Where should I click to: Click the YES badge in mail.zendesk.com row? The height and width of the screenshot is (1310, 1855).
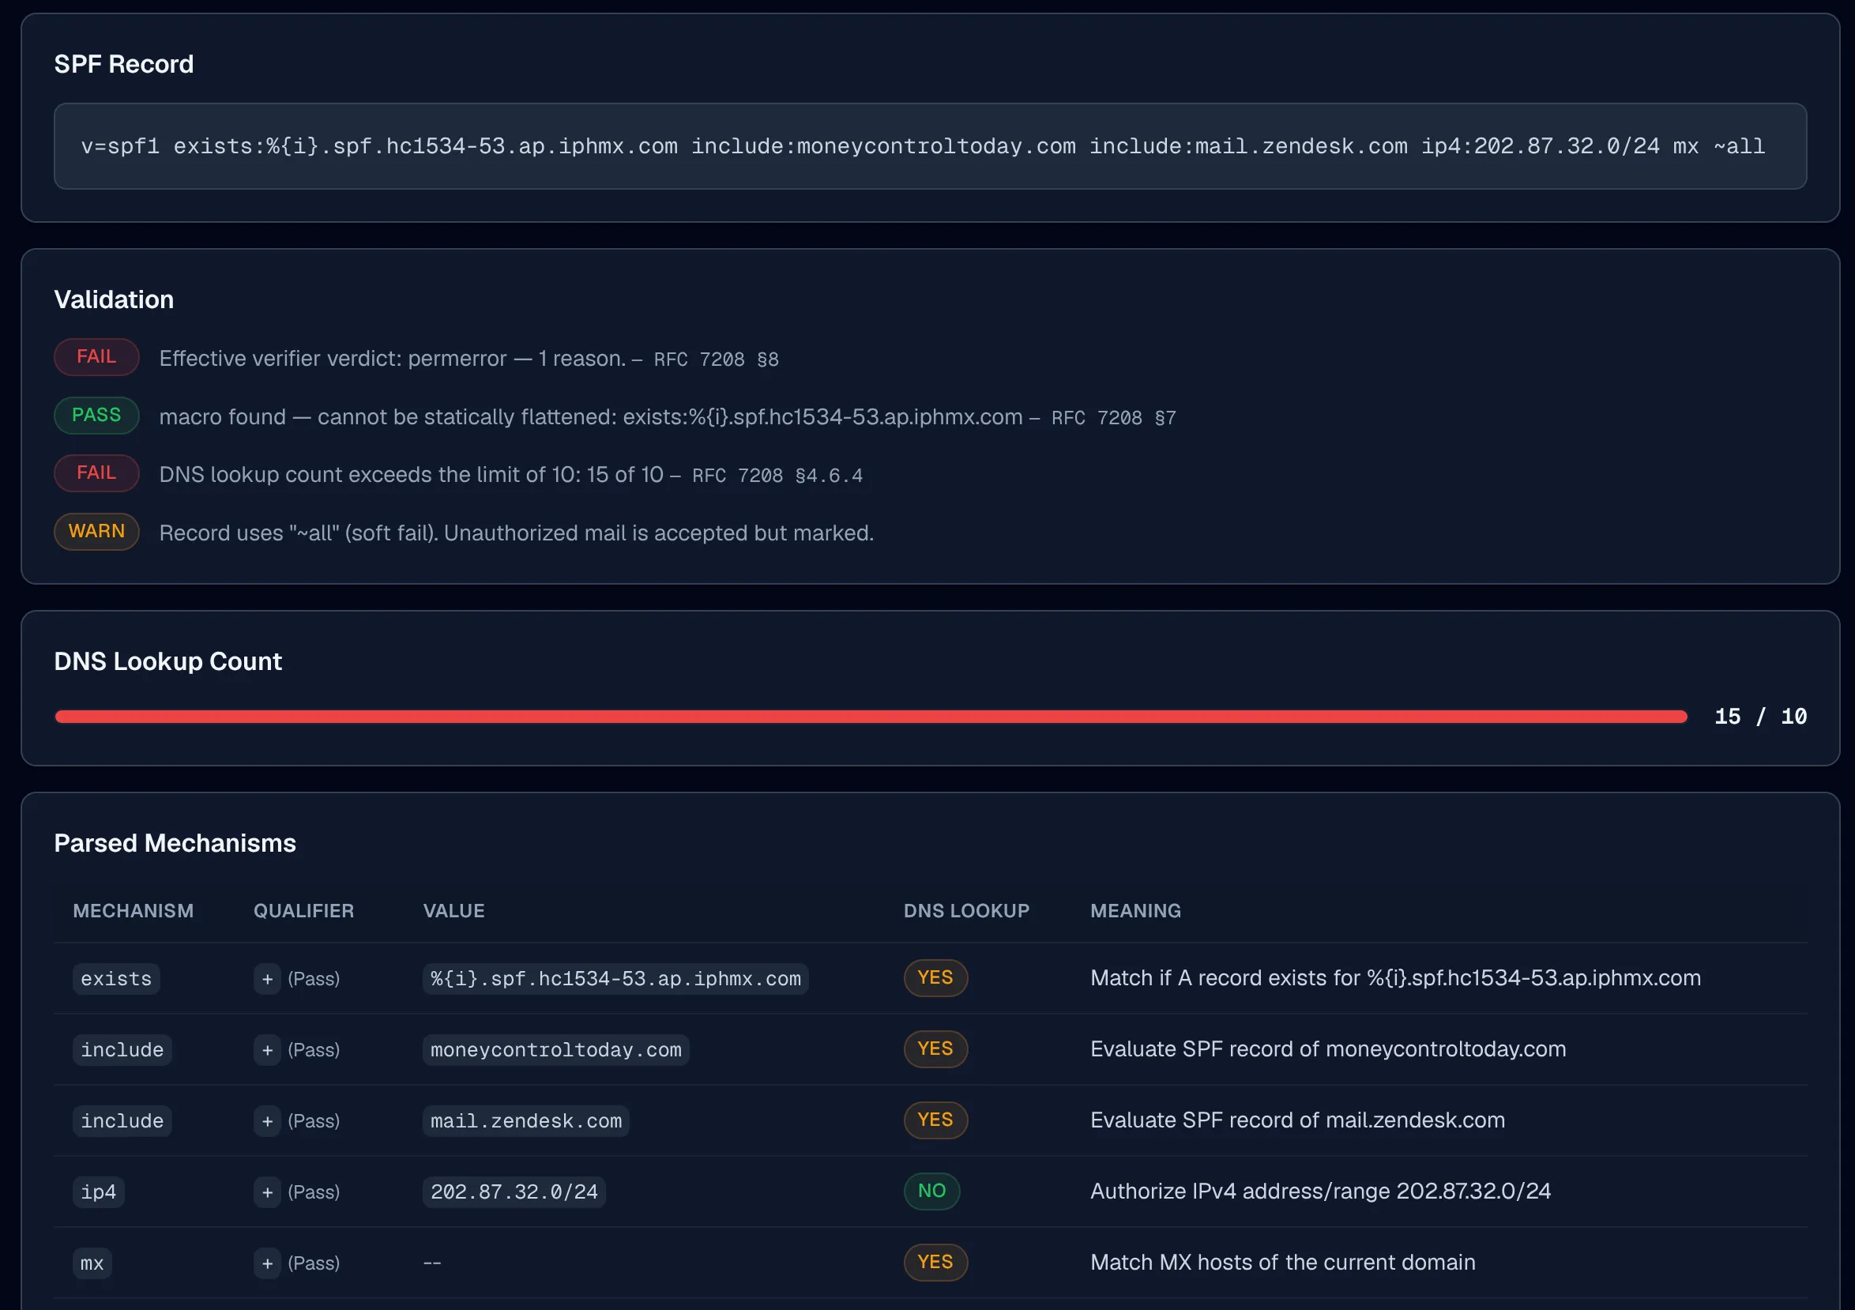[x=935, y=1120]
